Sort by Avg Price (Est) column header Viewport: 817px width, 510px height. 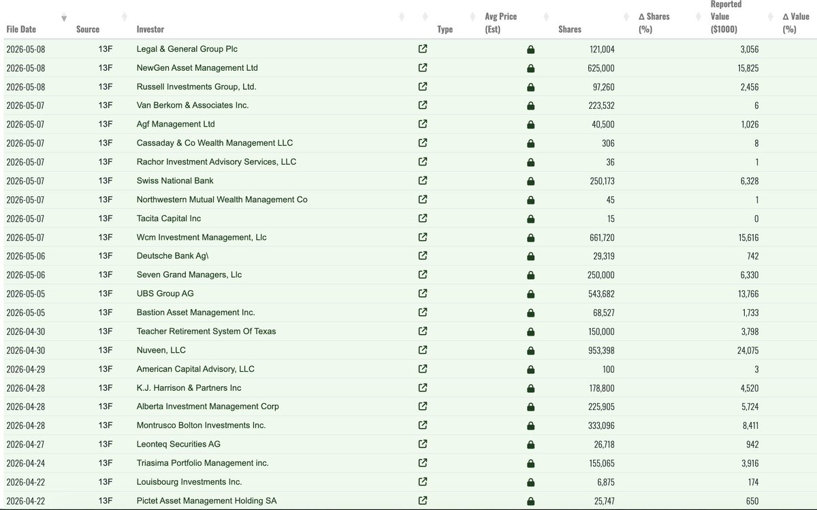500,23
